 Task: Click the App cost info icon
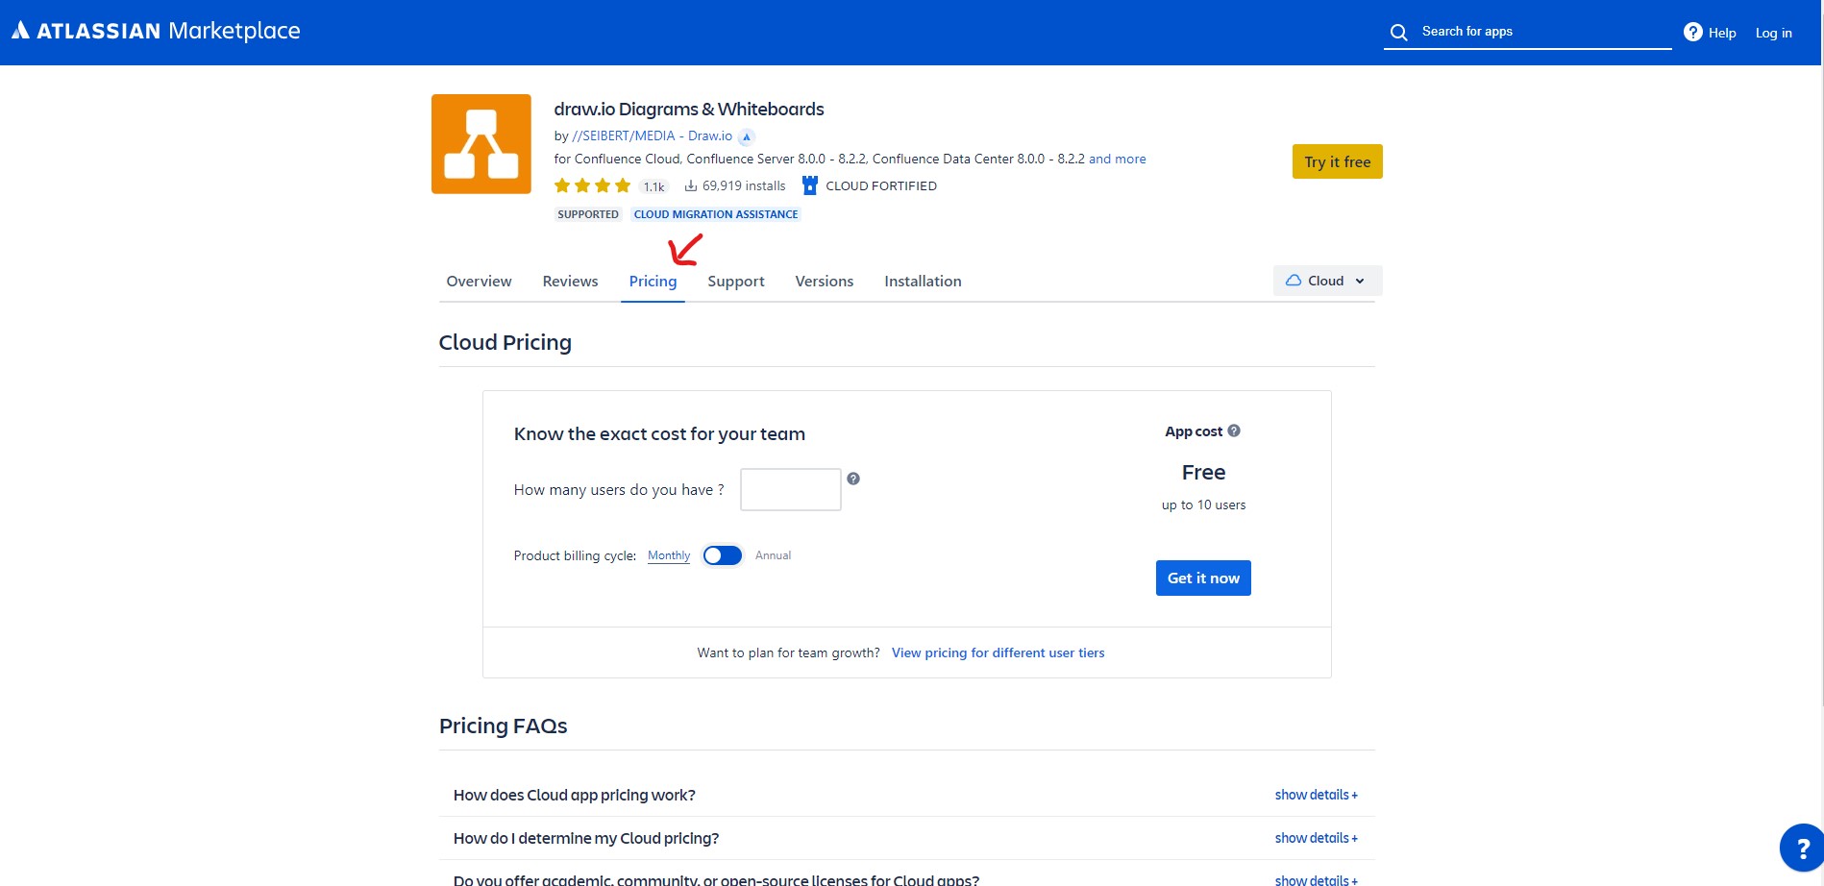tap(1234, 431)
